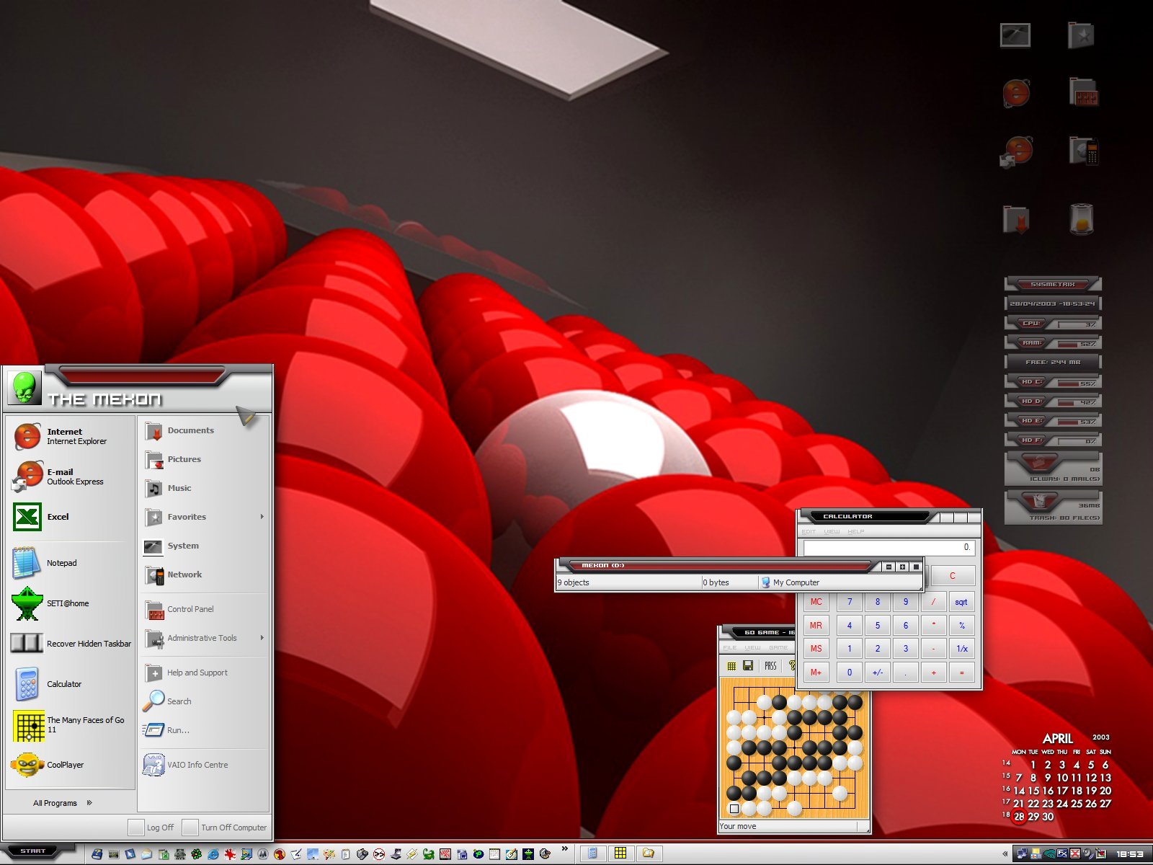1153x865 pixels.
Task: Show more quick launch icons chevron
Action: (564, 848)
